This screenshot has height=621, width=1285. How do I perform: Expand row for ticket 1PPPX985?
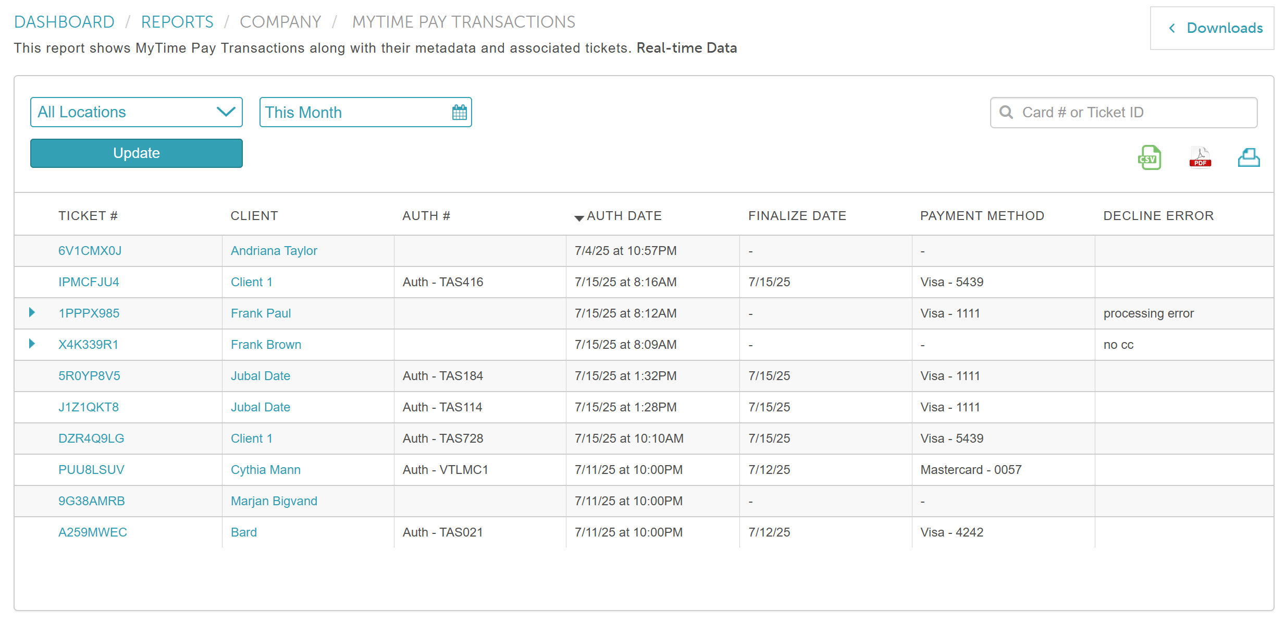[32, 313]
